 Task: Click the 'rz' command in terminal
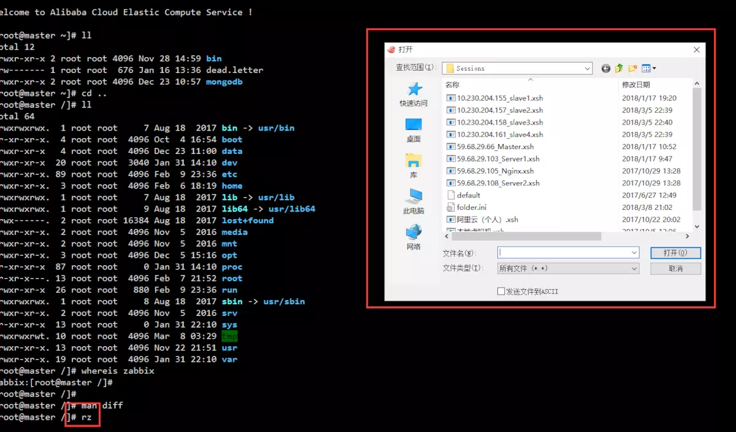pos(86,417)
